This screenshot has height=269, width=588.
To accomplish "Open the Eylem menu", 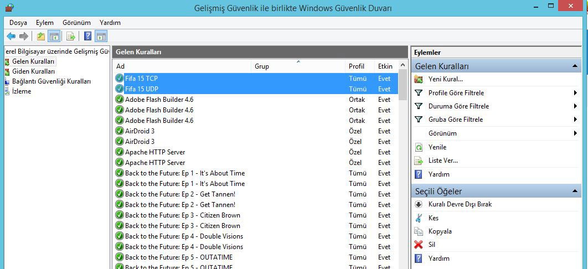I will tap(44, 23).
